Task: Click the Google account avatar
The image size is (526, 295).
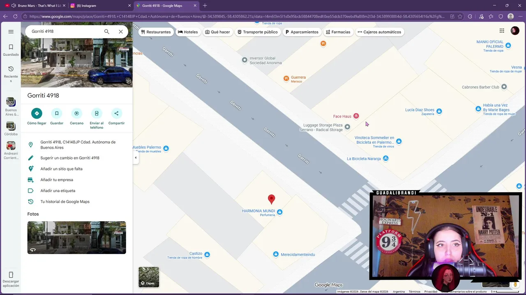Action: point(515,31)
